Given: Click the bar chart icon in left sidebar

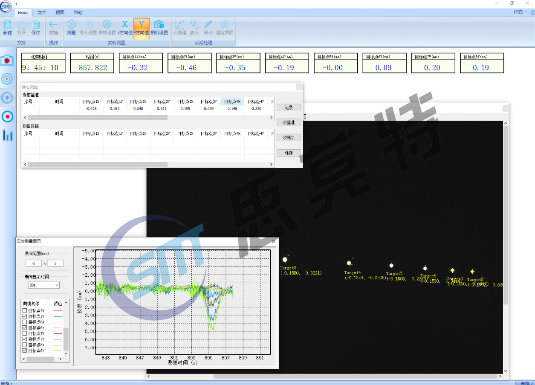Looking at the screenshot, I should 7,136.
